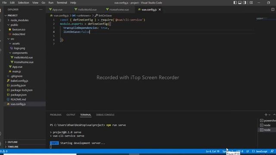
Task: Open README.md in the Explorer
Action: click(18, 99)
